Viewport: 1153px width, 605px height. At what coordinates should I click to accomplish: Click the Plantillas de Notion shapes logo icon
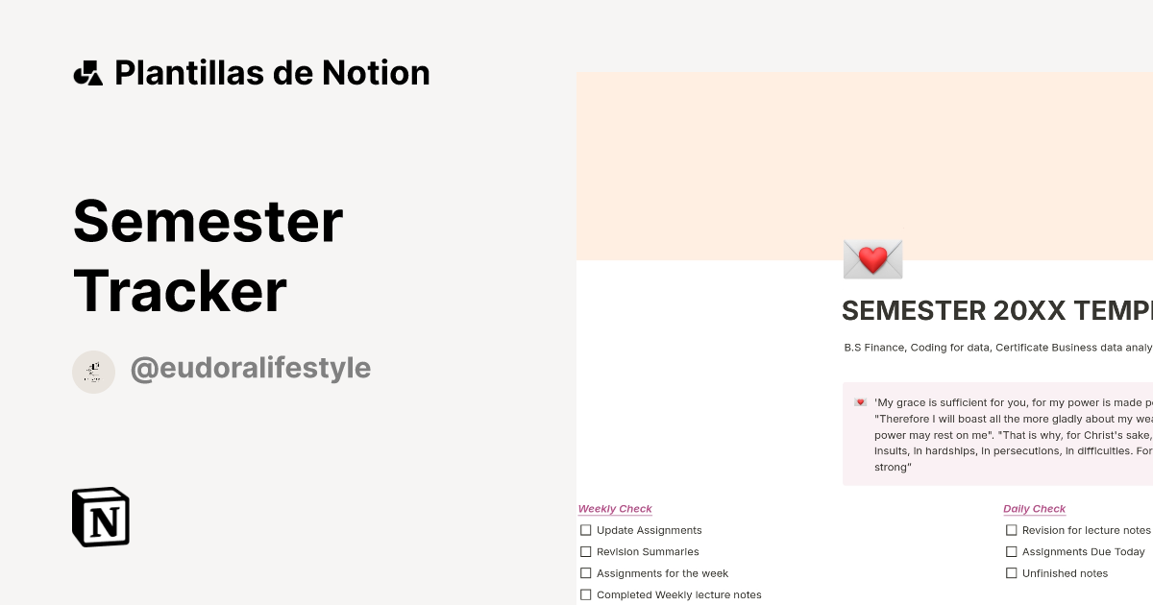point(88,72)
